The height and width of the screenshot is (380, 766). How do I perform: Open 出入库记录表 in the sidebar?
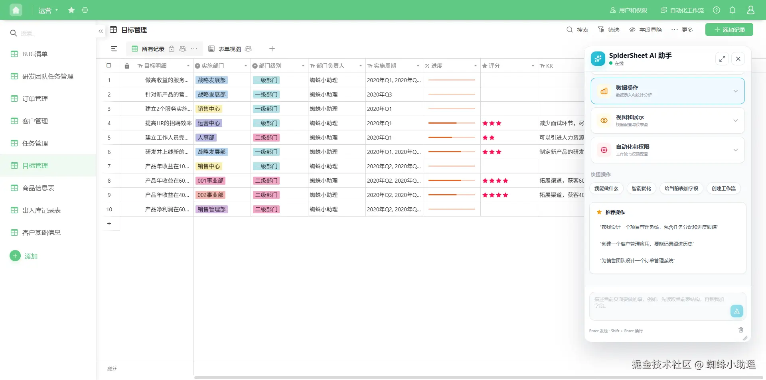(48, 210)
